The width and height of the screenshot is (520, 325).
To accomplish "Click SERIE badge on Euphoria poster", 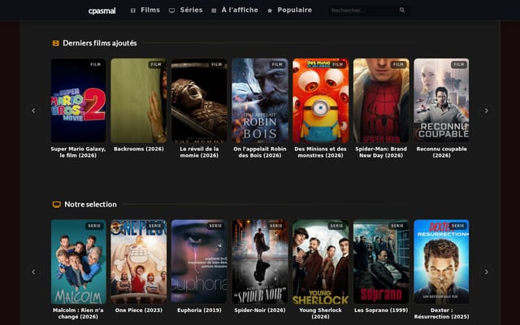I will (x=215, y=226).
